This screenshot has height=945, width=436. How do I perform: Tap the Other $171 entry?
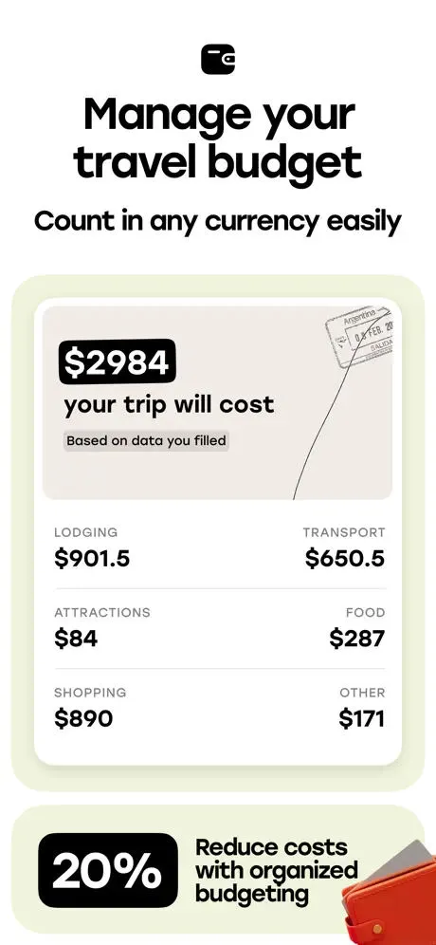pyautogui.click(x=361, y=708)
